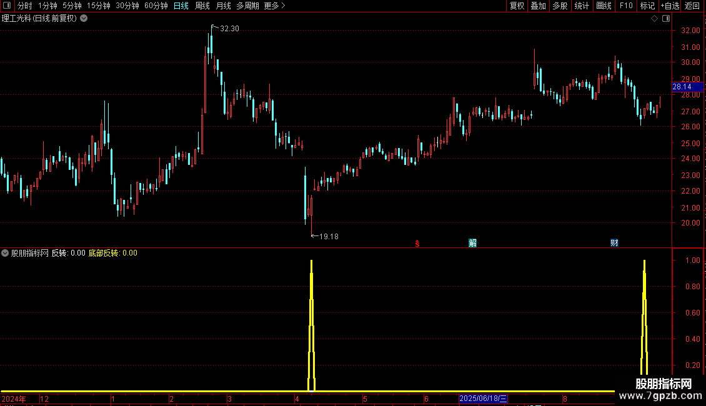Click the 返回 back button
Screen dimensions: 706x406
click(692, 6)
